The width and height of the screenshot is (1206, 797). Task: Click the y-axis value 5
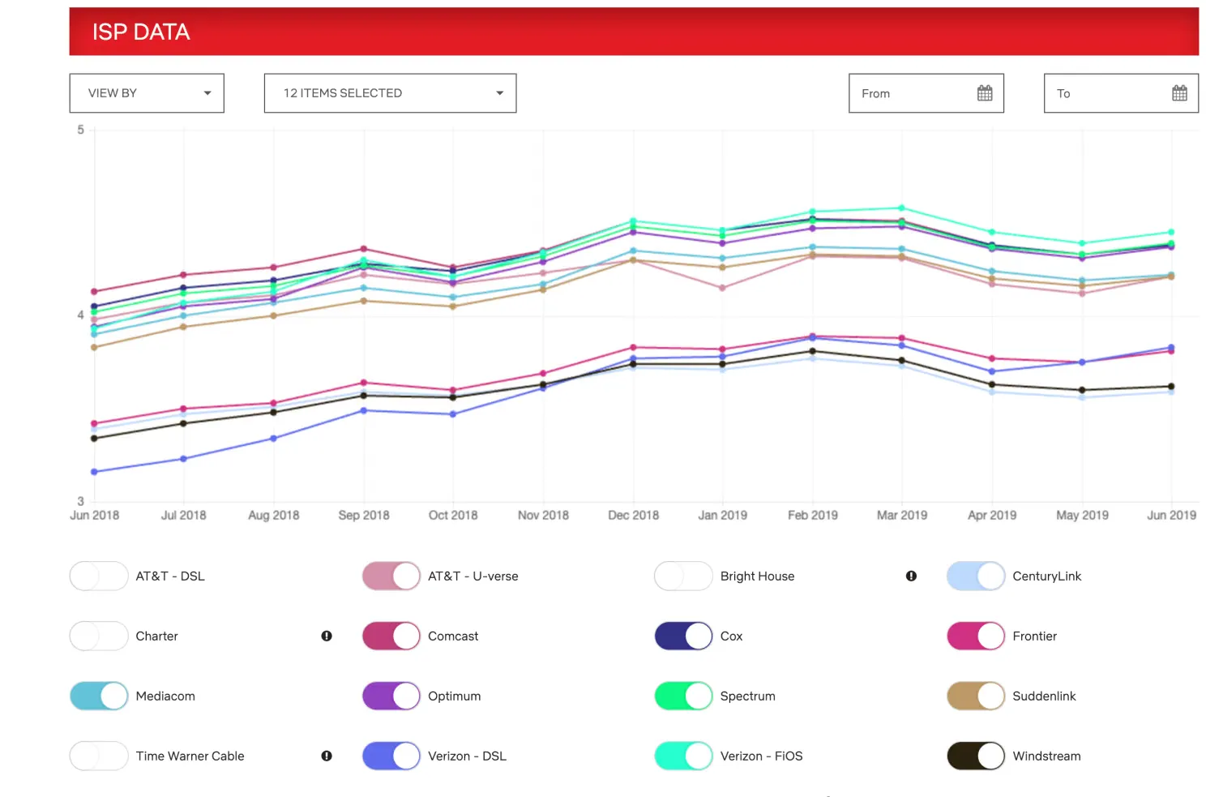pos(81,130)
